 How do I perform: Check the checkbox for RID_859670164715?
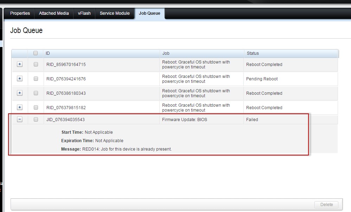pos(36,64)
